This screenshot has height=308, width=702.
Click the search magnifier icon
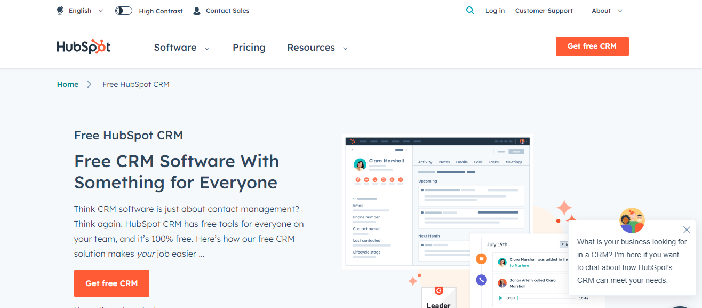[470, 10]
